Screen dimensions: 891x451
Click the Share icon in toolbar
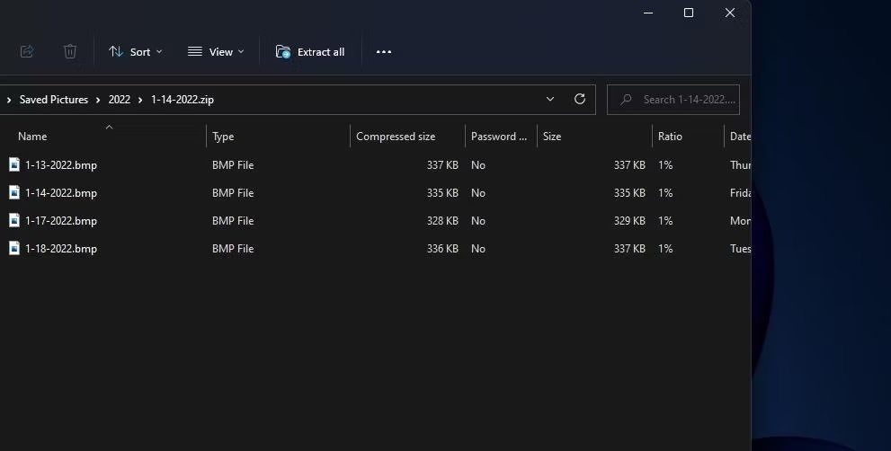[27, 52]
